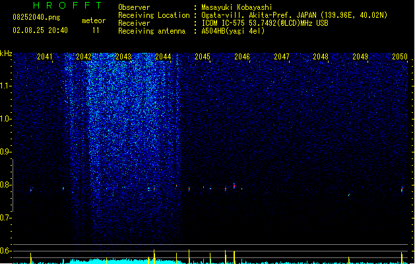
Task: Click the 2047 time marker
Action: point(282,57)
